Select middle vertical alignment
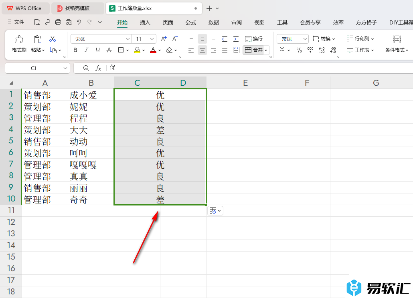 point(202,39)
